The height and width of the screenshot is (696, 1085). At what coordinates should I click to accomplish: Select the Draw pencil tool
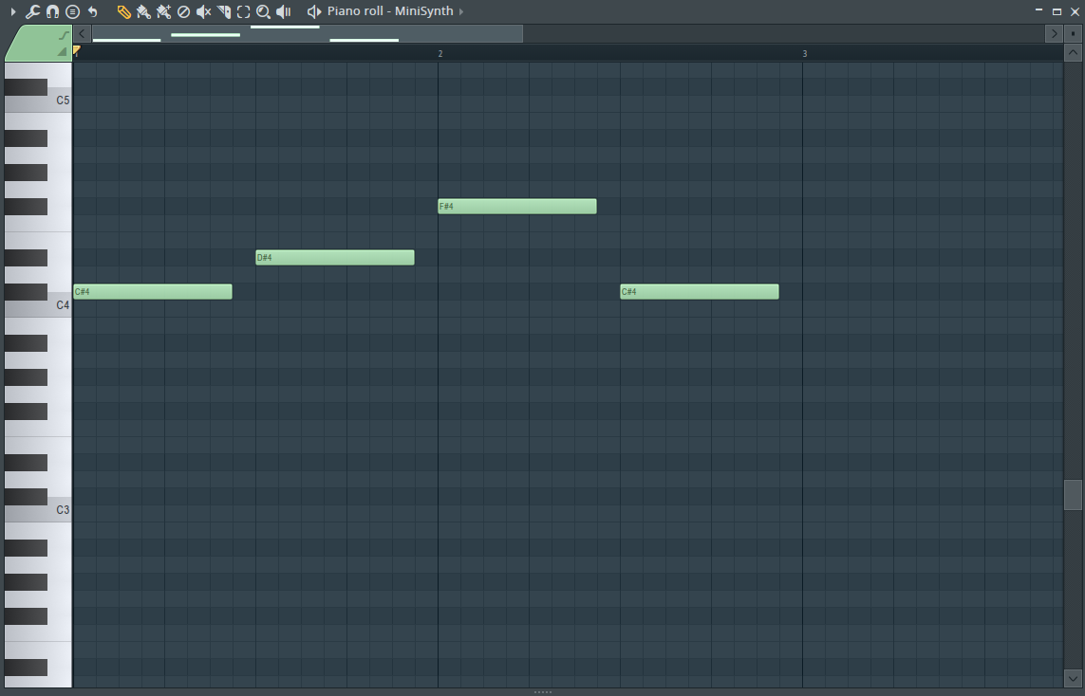(x=123, y=11)
